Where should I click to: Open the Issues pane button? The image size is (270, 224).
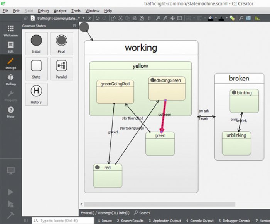tap(105, 221)
